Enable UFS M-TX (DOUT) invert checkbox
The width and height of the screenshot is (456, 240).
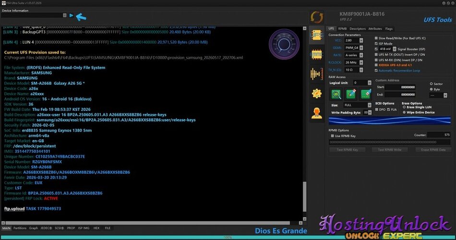coord(376,54)
